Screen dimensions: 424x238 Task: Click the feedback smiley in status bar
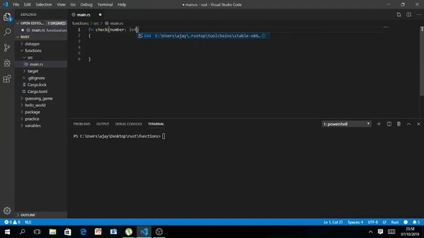(x=405, y=222)
